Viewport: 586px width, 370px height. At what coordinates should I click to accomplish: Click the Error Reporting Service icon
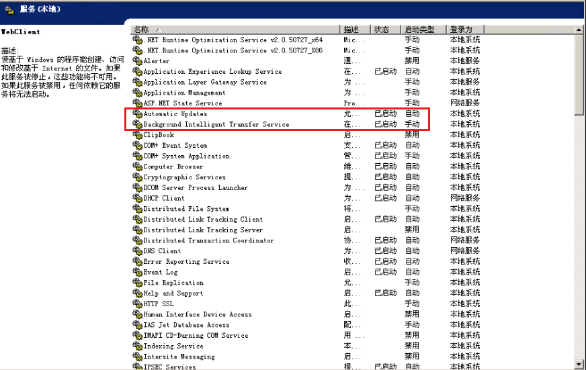click(x=138, y=261)
